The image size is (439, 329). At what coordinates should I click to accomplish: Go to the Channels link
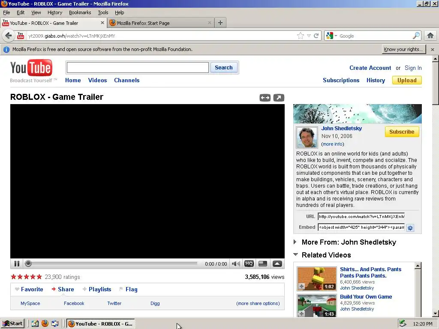127,80
